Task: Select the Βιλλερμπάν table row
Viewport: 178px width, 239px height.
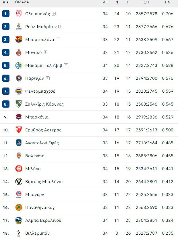Action: click(x=89, y=233)
